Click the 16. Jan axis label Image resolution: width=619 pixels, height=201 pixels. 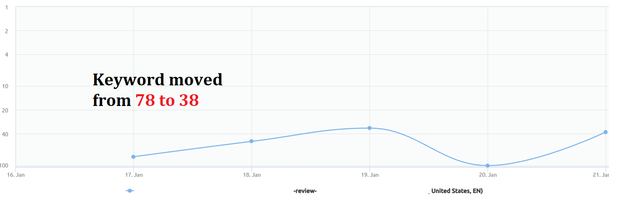tap(16, 175)
